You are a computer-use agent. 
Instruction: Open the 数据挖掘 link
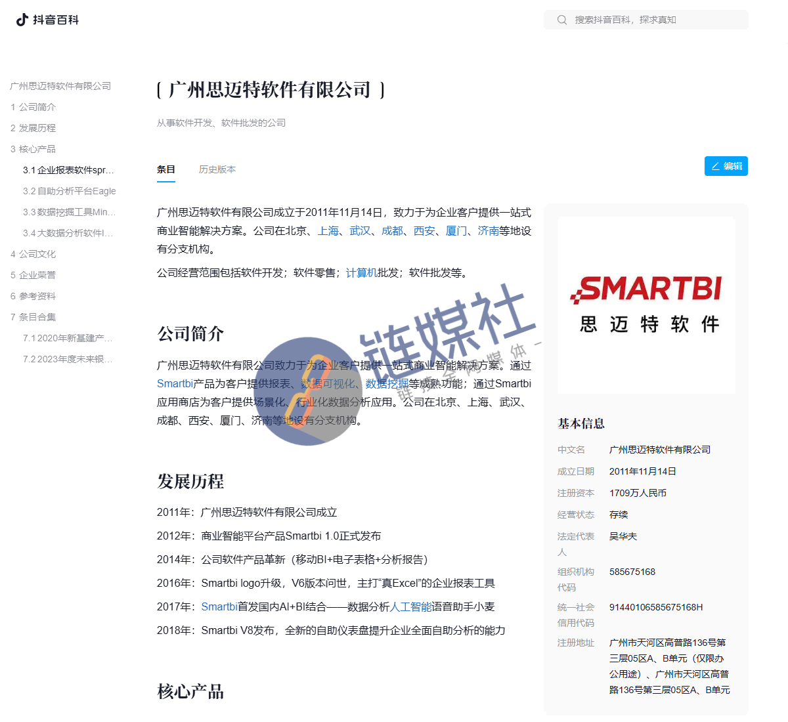384,383
